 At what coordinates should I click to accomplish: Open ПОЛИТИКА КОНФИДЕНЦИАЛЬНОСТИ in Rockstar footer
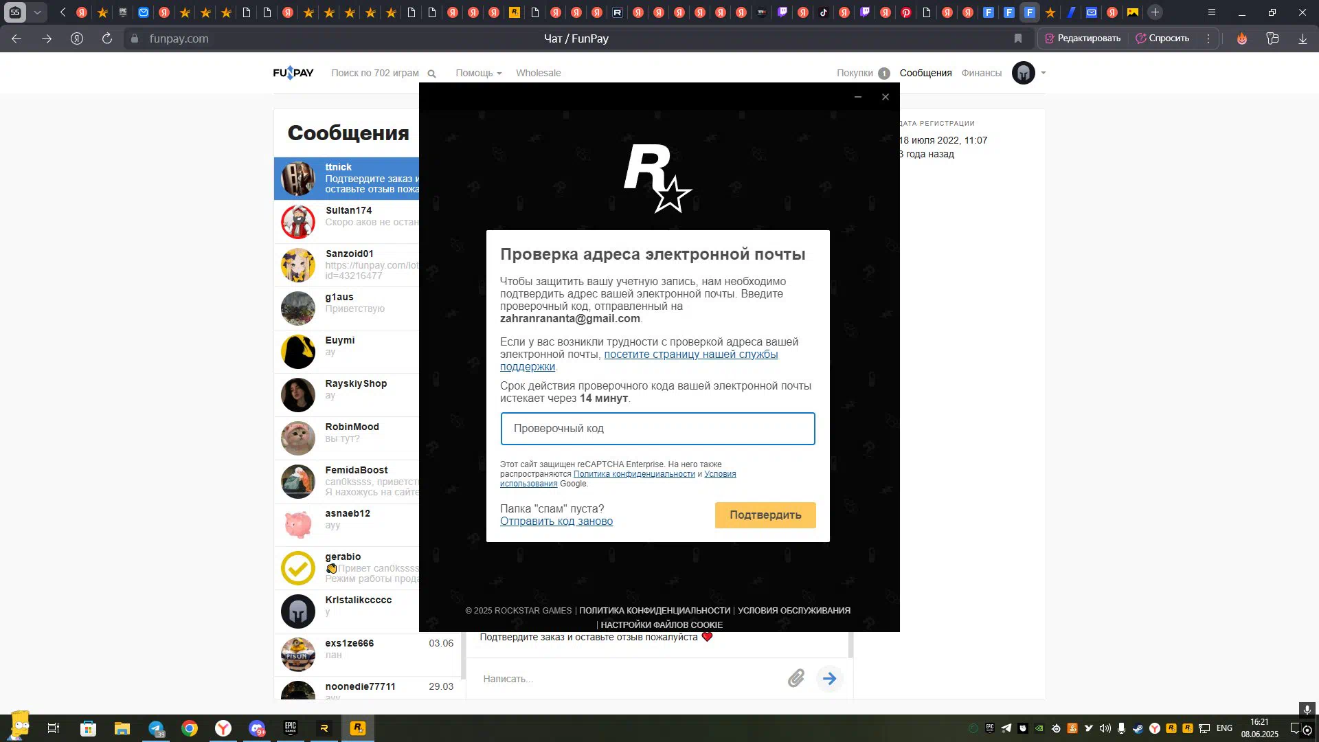(655, 611)
